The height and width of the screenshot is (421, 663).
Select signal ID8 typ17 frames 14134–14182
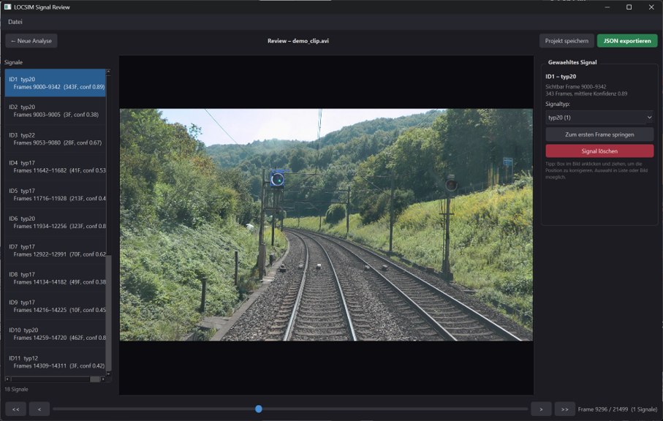[x=56, y=278]
